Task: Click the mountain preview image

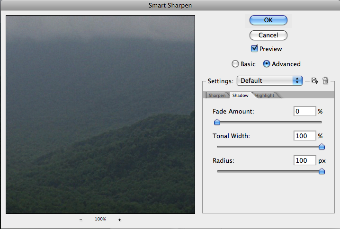Action: pyautogui.click(x=100, y=114)
